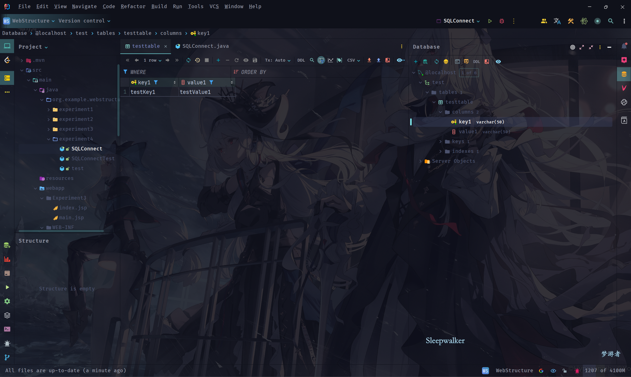Click the stop square in table toolbar
631x377 pixels.
pyautogui.click(x=207, y=60)
